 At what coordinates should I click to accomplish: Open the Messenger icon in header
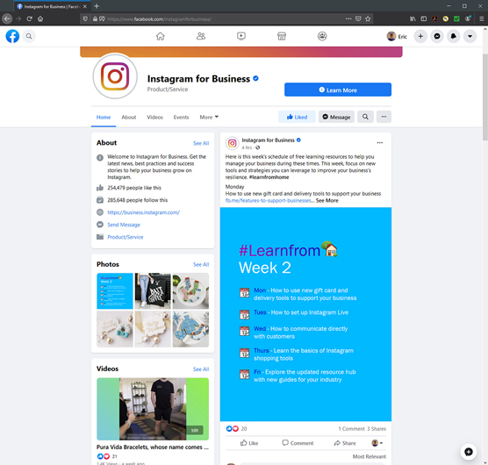[437, 36]
